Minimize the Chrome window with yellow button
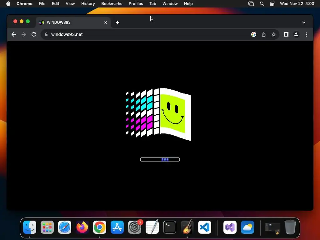The height and width of the screenshot is (240, 320). click(x=22, y=22)
